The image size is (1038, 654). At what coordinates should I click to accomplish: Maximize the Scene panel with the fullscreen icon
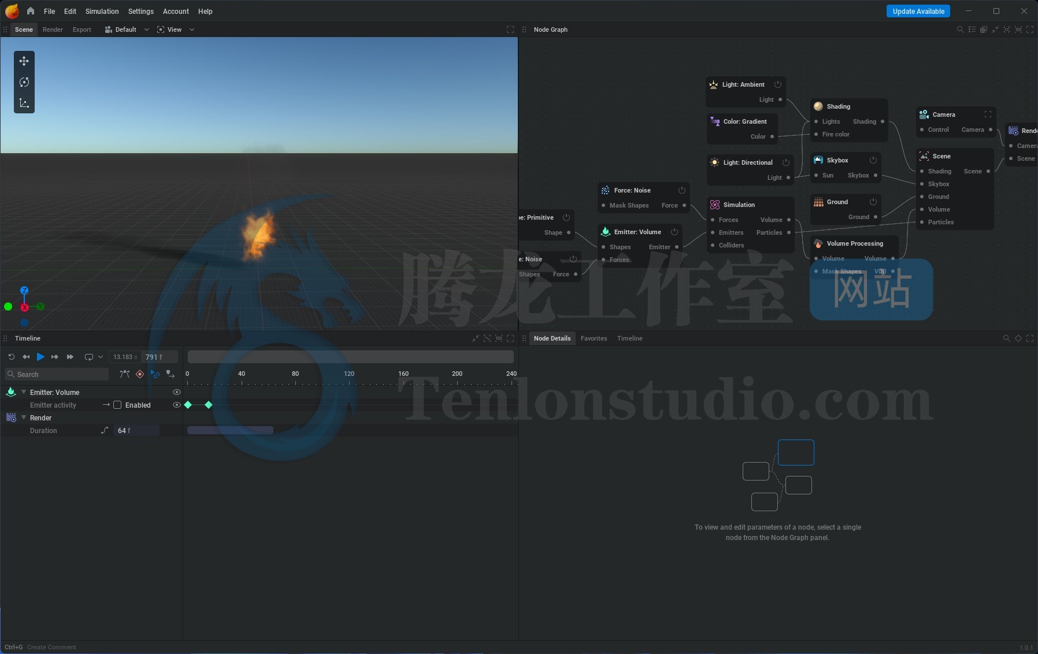click(510, 29)
